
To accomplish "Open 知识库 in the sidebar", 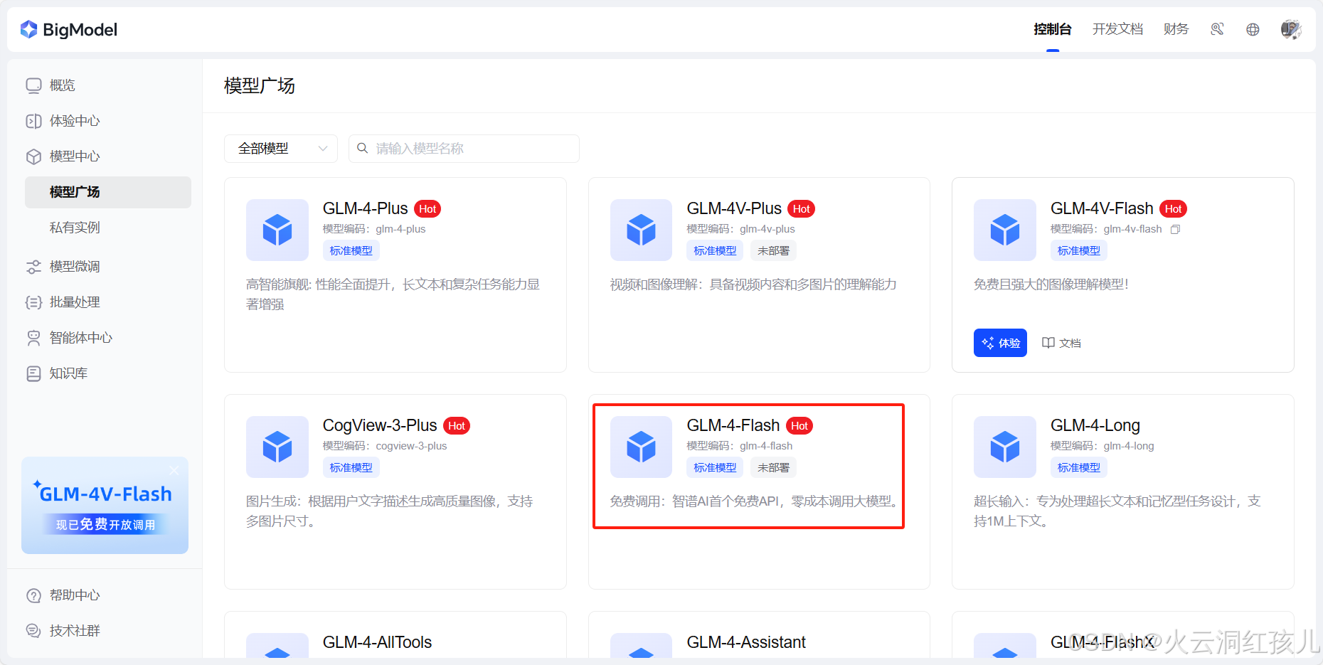I will (68, 373).
